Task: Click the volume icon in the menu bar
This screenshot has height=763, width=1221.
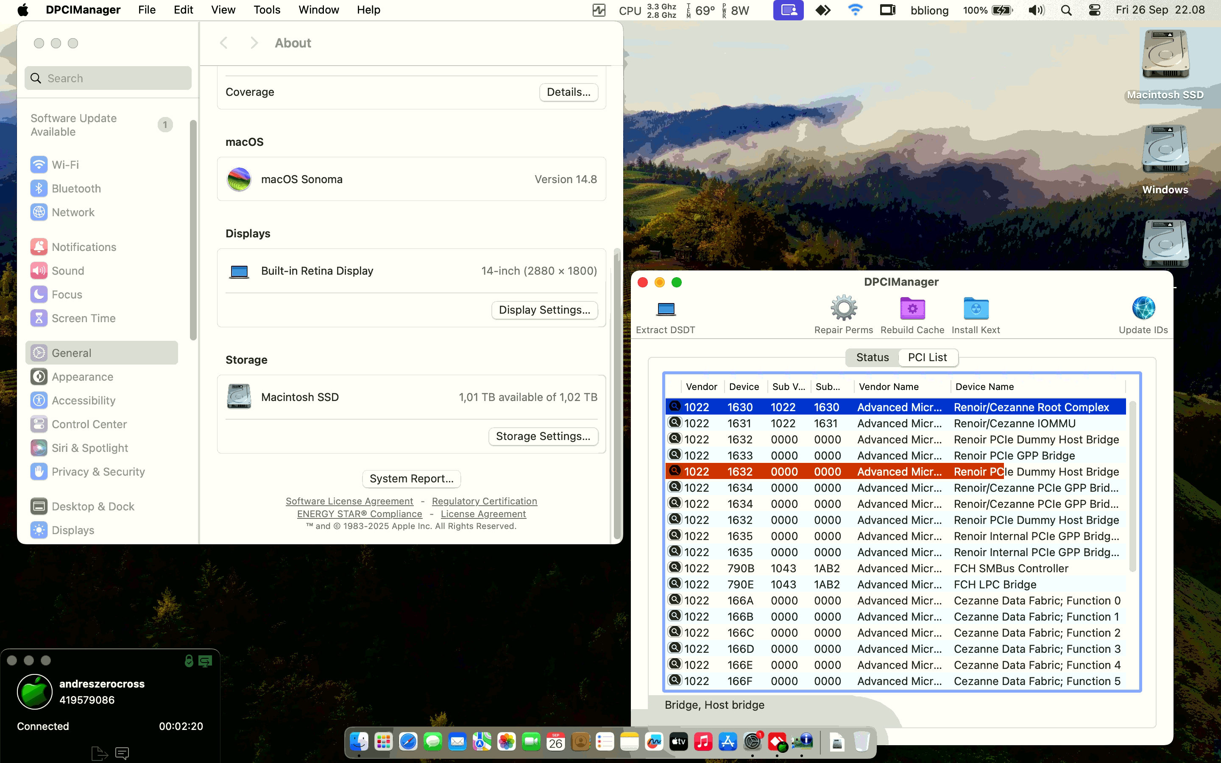Action: click(x=1036, y=10)
